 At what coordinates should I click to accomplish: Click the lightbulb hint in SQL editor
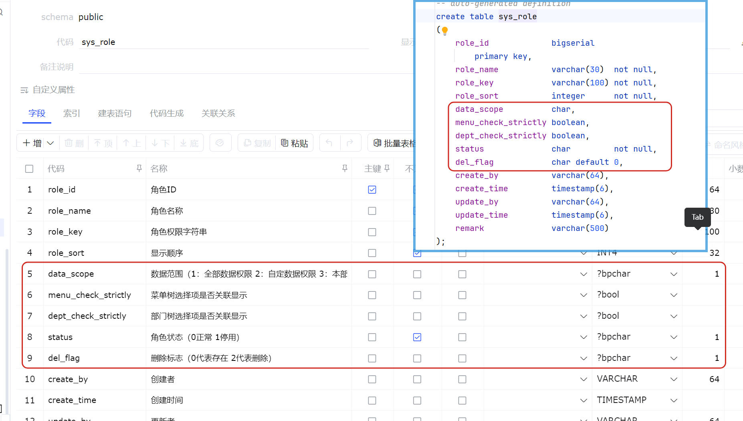[445, 30]
